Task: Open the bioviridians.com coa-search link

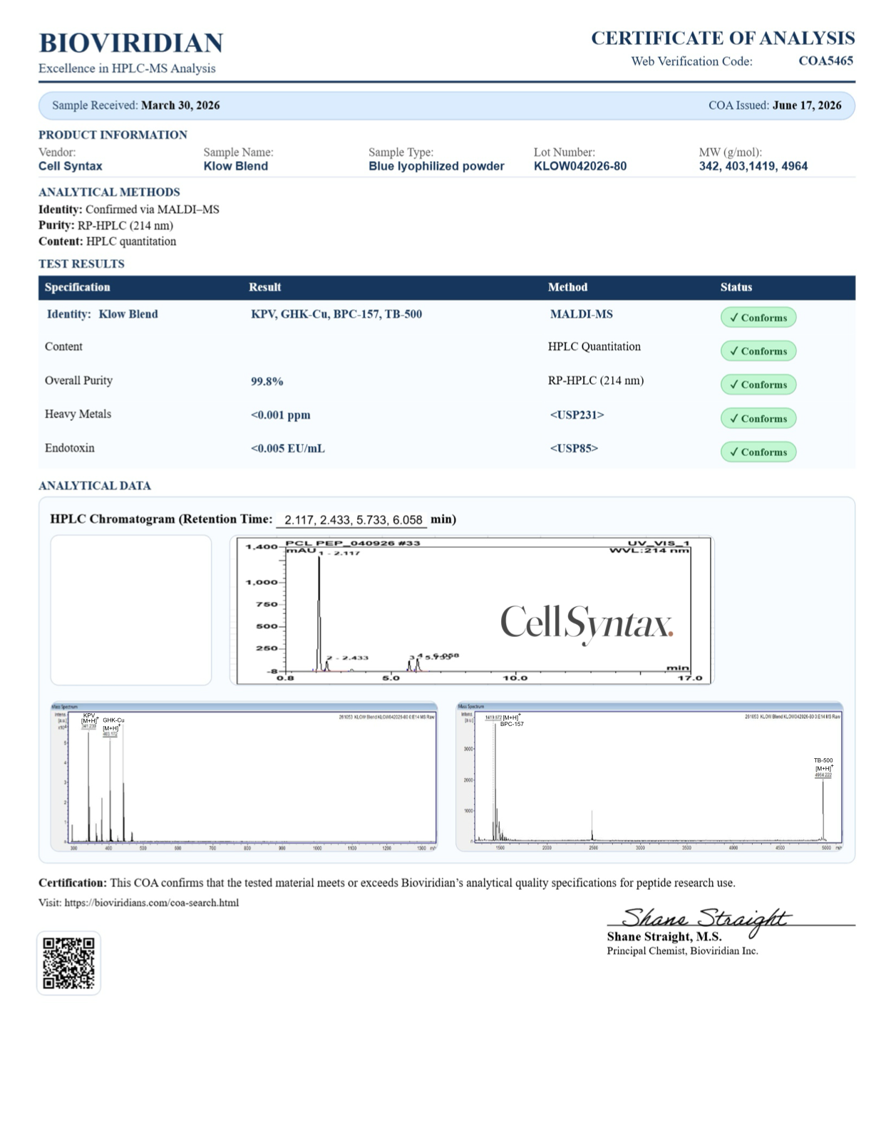Action: point(151,902)
